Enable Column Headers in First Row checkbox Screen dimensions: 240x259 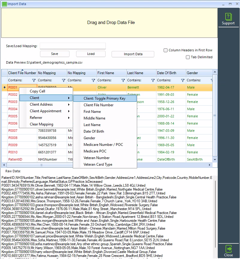click(165, 50)
